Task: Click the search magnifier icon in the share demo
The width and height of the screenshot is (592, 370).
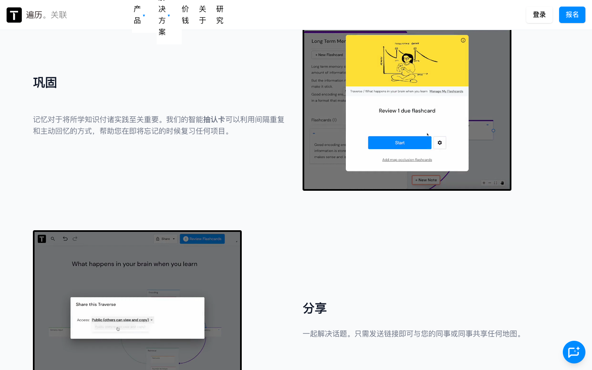Action: [53, 239]
